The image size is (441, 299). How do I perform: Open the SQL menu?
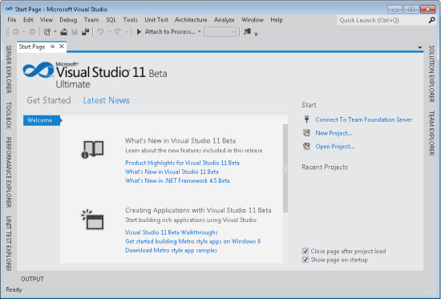coord(111,20)
